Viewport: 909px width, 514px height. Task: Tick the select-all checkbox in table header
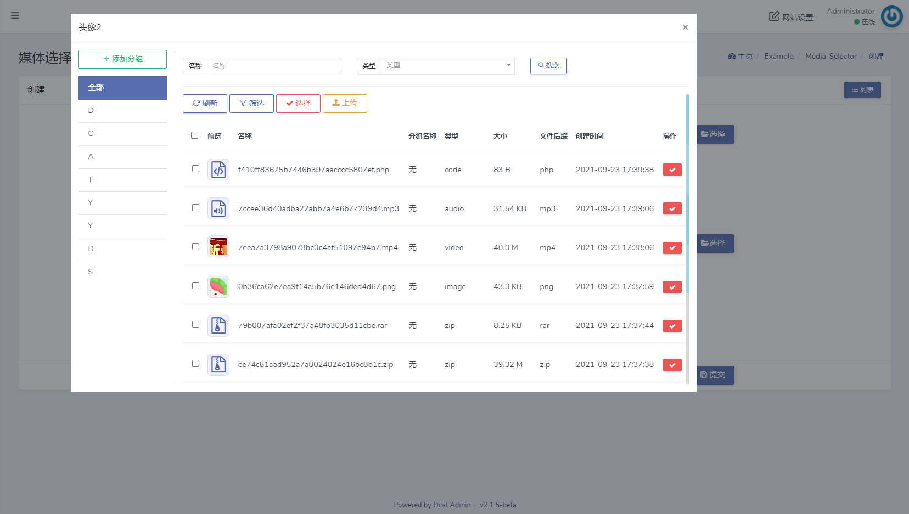[194, 135]
